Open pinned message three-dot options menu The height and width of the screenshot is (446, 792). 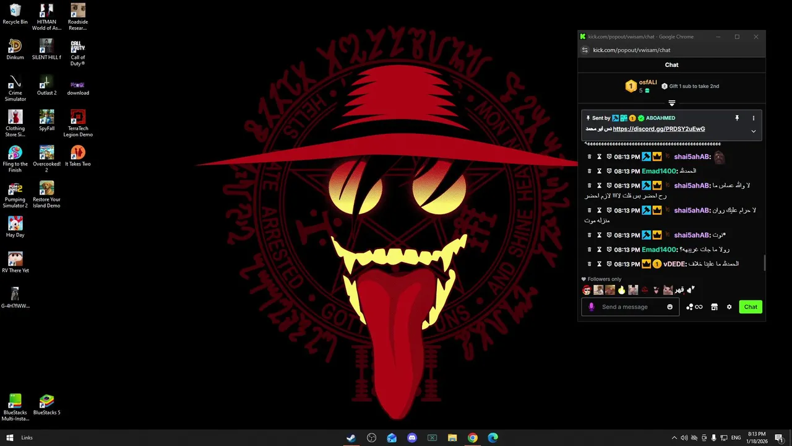(x=753, y=118)
